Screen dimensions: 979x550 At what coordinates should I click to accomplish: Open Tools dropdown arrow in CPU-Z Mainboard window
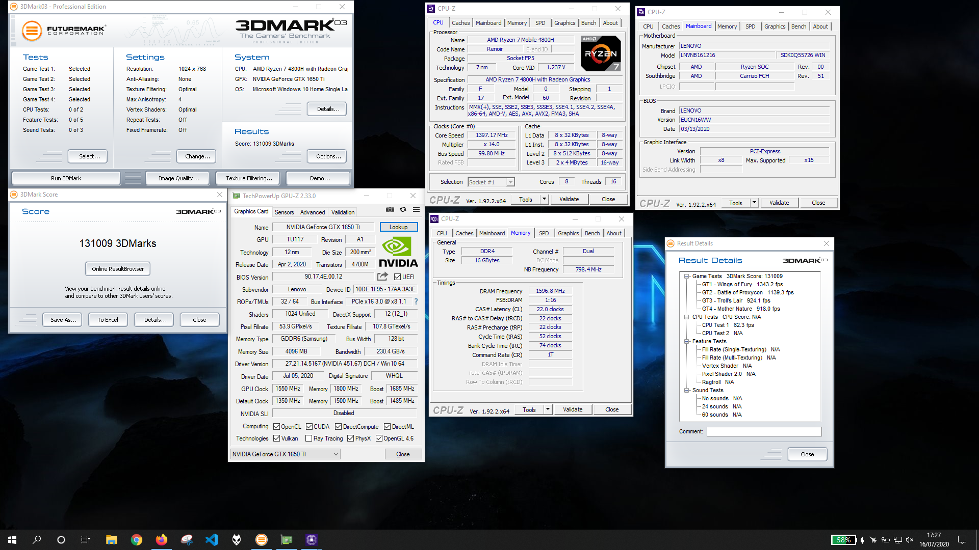point(754,203)
